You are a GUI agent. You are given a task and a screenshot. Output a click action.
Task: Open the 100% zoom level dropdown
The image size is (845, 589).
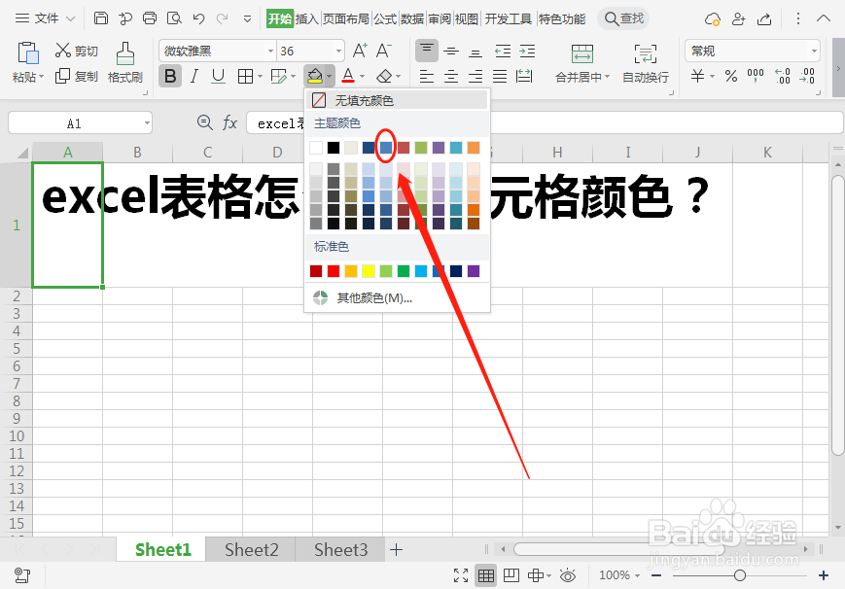[619, 575]
